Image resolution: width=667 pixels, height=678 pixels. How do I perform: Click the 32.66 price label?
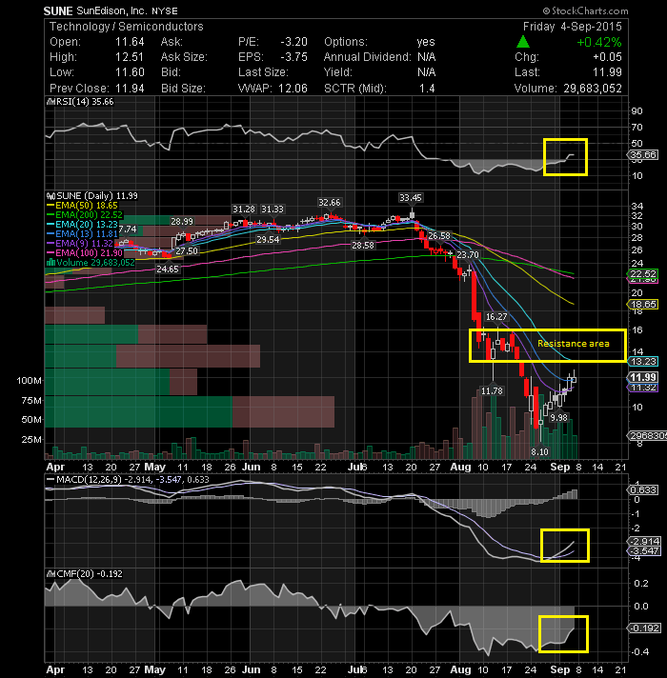(329, 203)
